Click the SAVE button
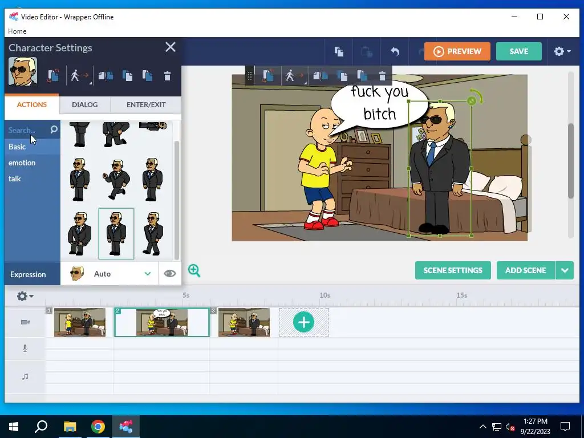 [x=519, y=51]
